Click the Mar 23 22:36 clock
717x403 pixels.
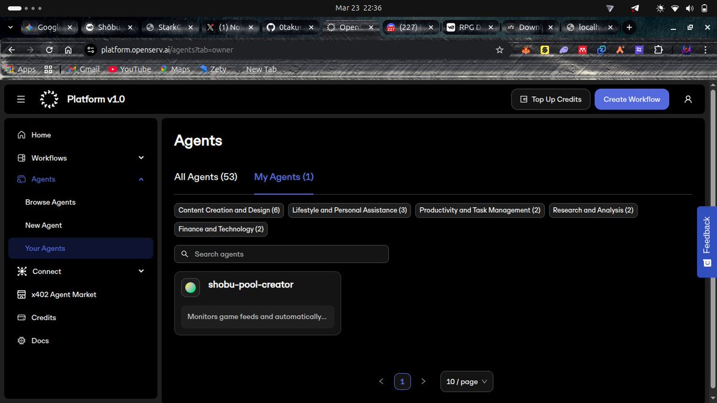[x=358, y=8]
